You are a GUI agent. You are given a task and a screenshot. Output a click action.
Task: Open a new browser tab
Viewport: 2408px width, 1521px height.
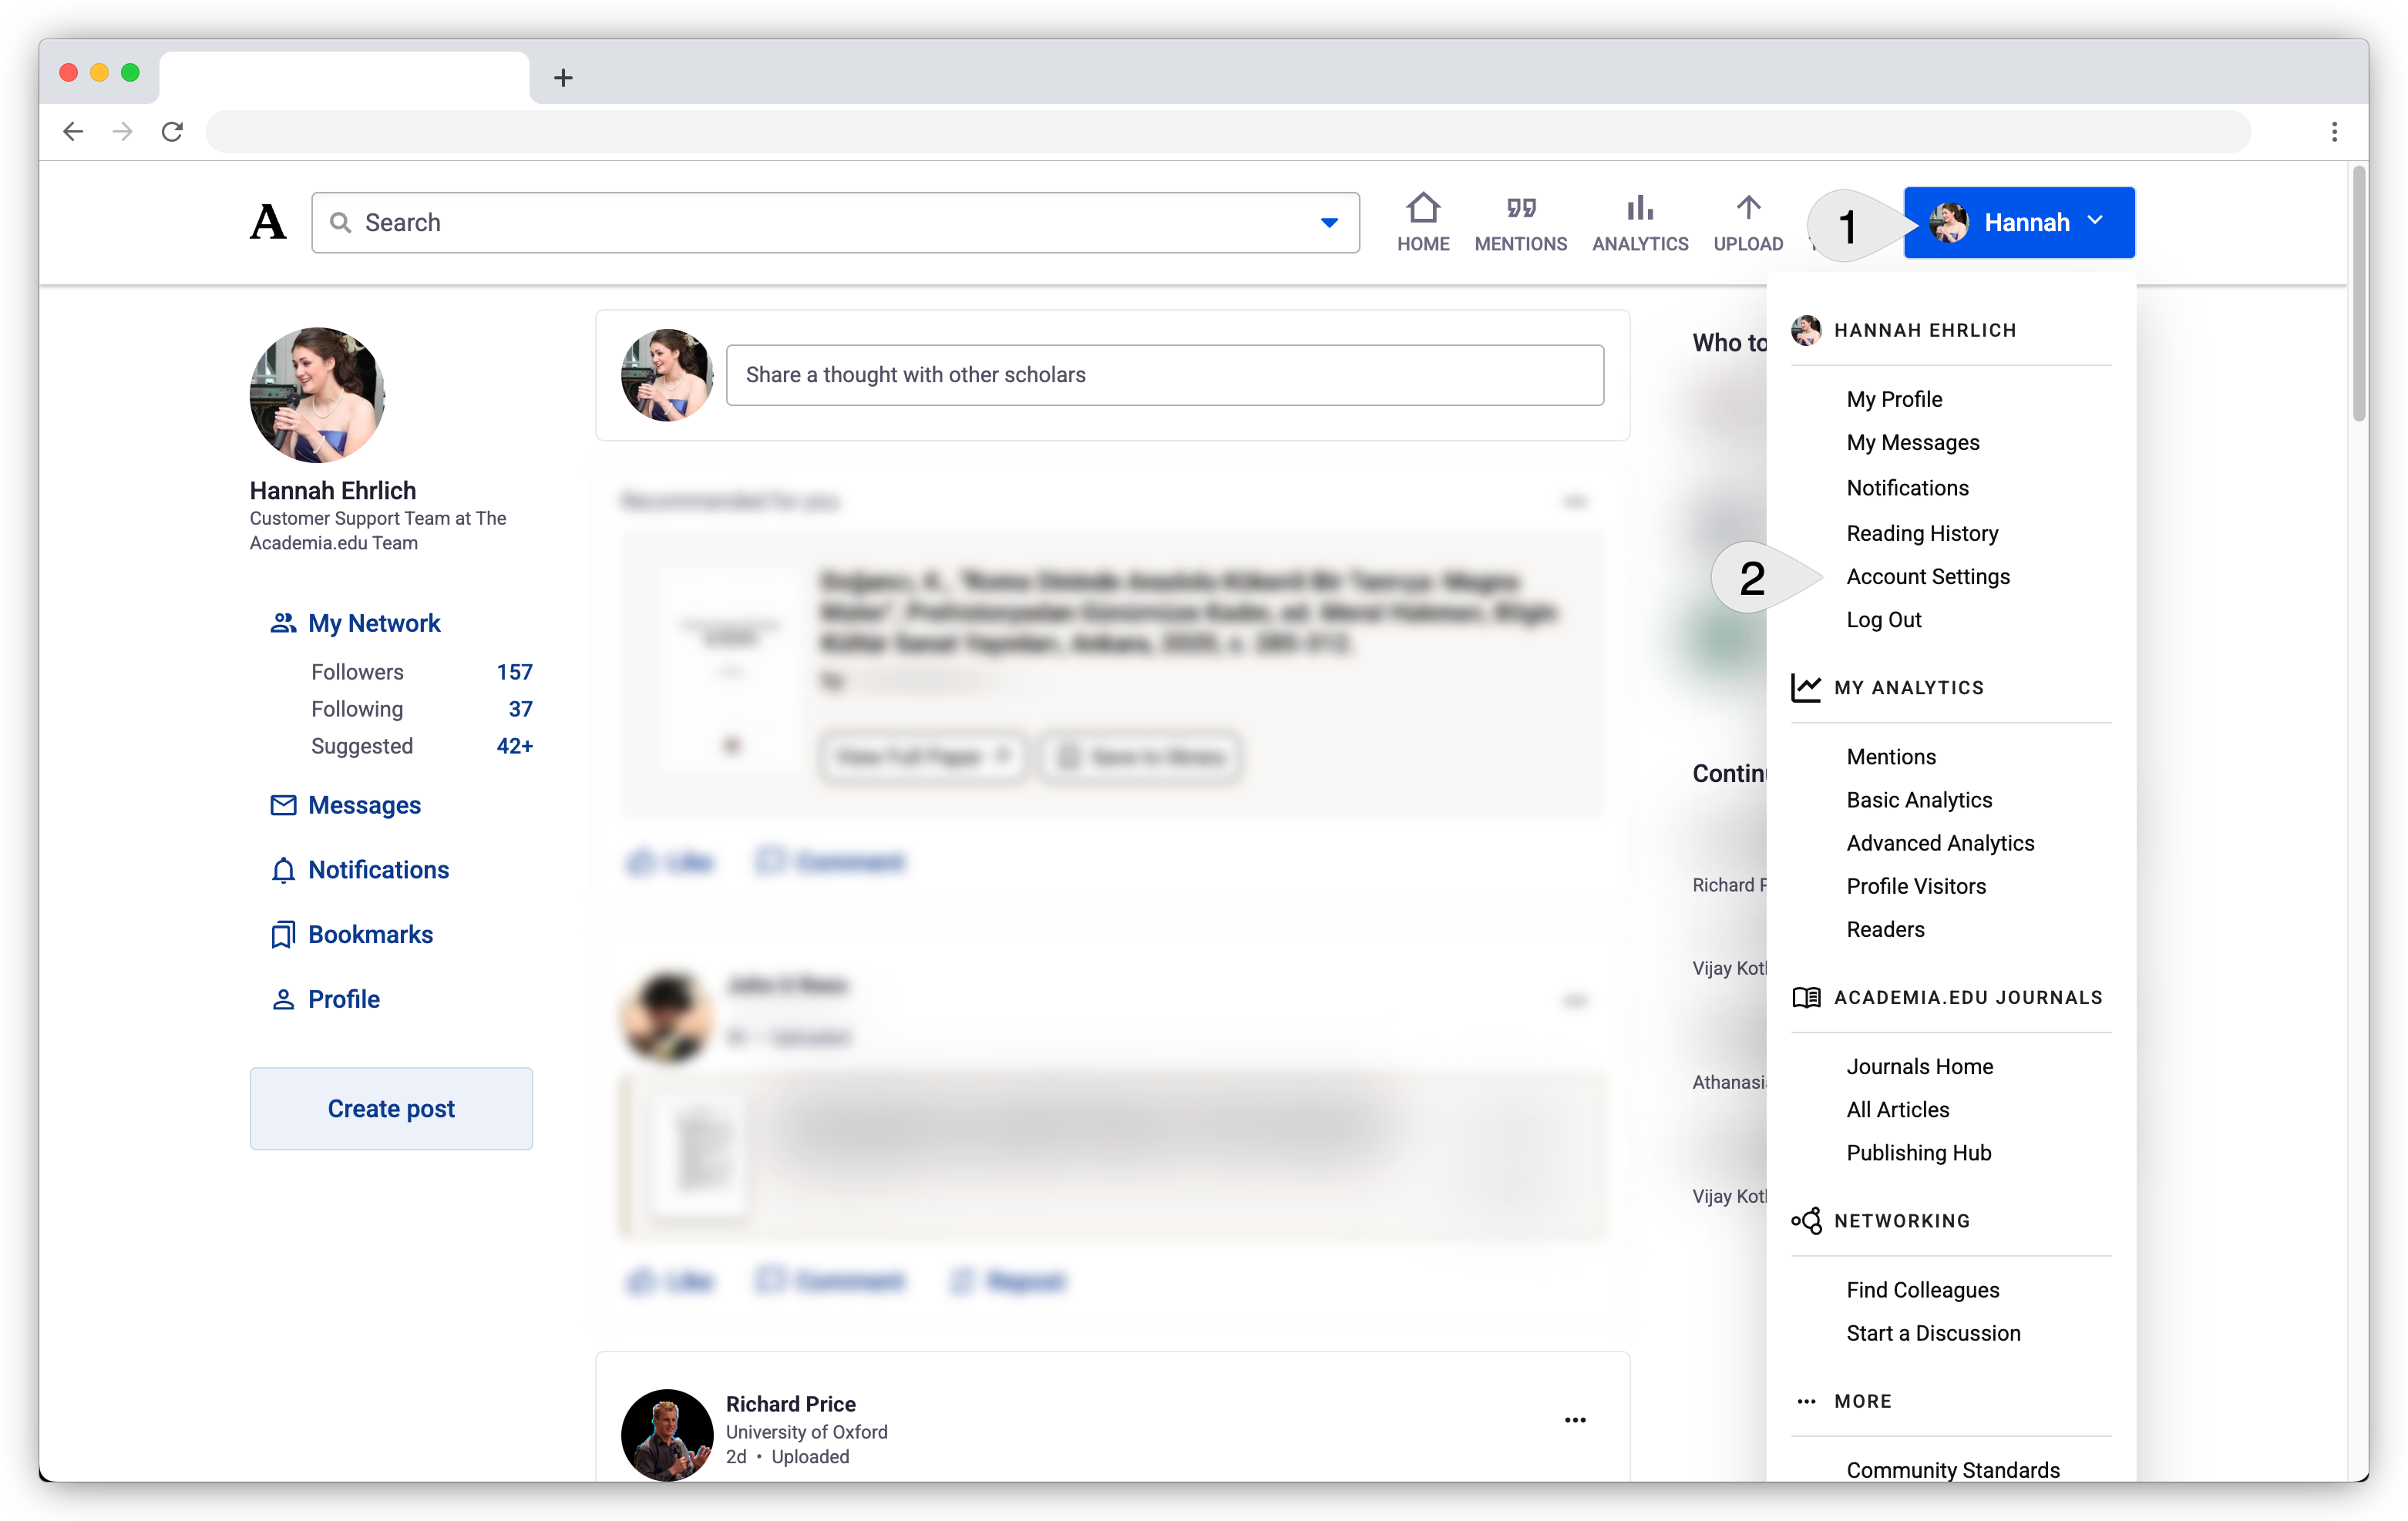tap(563, 78)
